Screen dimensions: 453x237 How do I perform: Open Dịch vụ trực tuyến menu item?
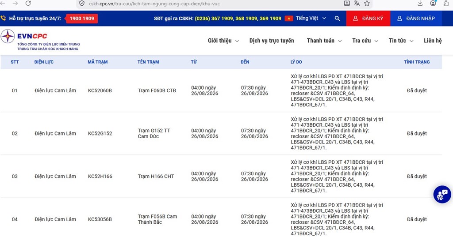[272, 41]
